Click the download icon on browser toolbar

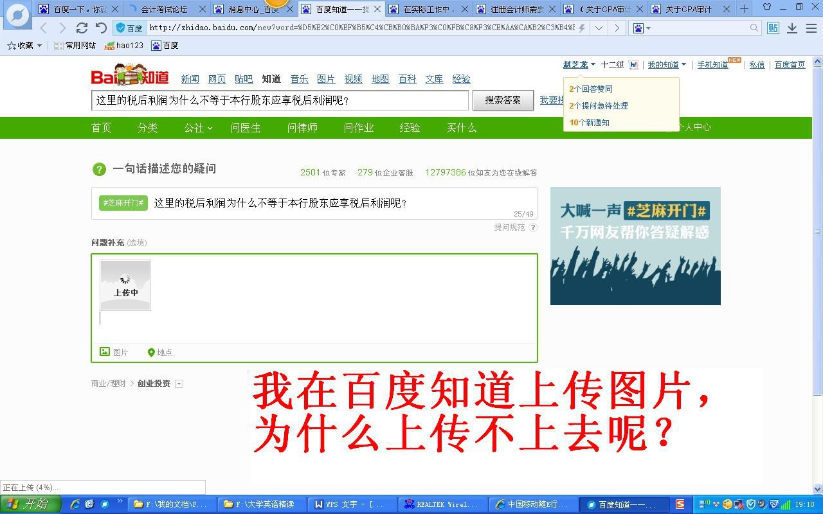pyautogui.click(x=792, y=28)
